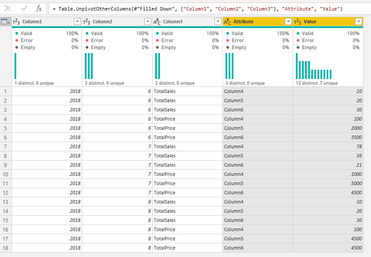371x257 pixels.
Task: Select the Column1 header
Action: pyautogui.click(x=47, y=22)
